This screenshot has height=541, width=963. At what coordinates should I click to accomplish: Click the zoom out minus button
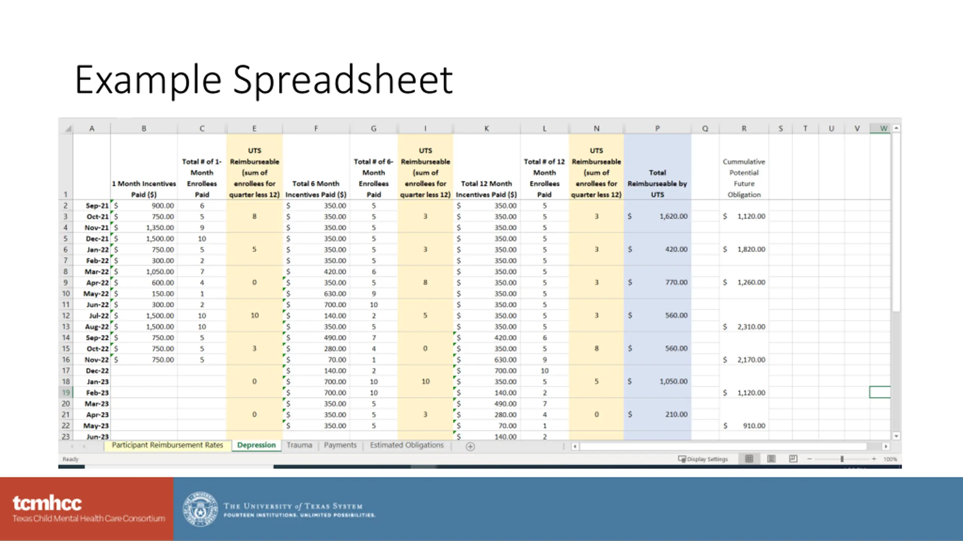pos(810,459)
